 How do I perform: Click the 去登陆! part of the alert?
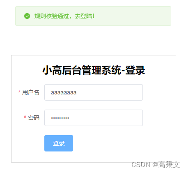[x=85, y=16]
